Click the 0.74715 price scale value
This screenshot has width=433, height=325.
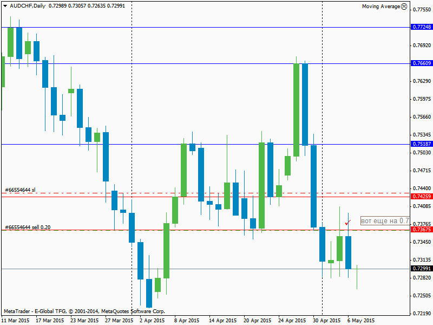click(422, 170)
